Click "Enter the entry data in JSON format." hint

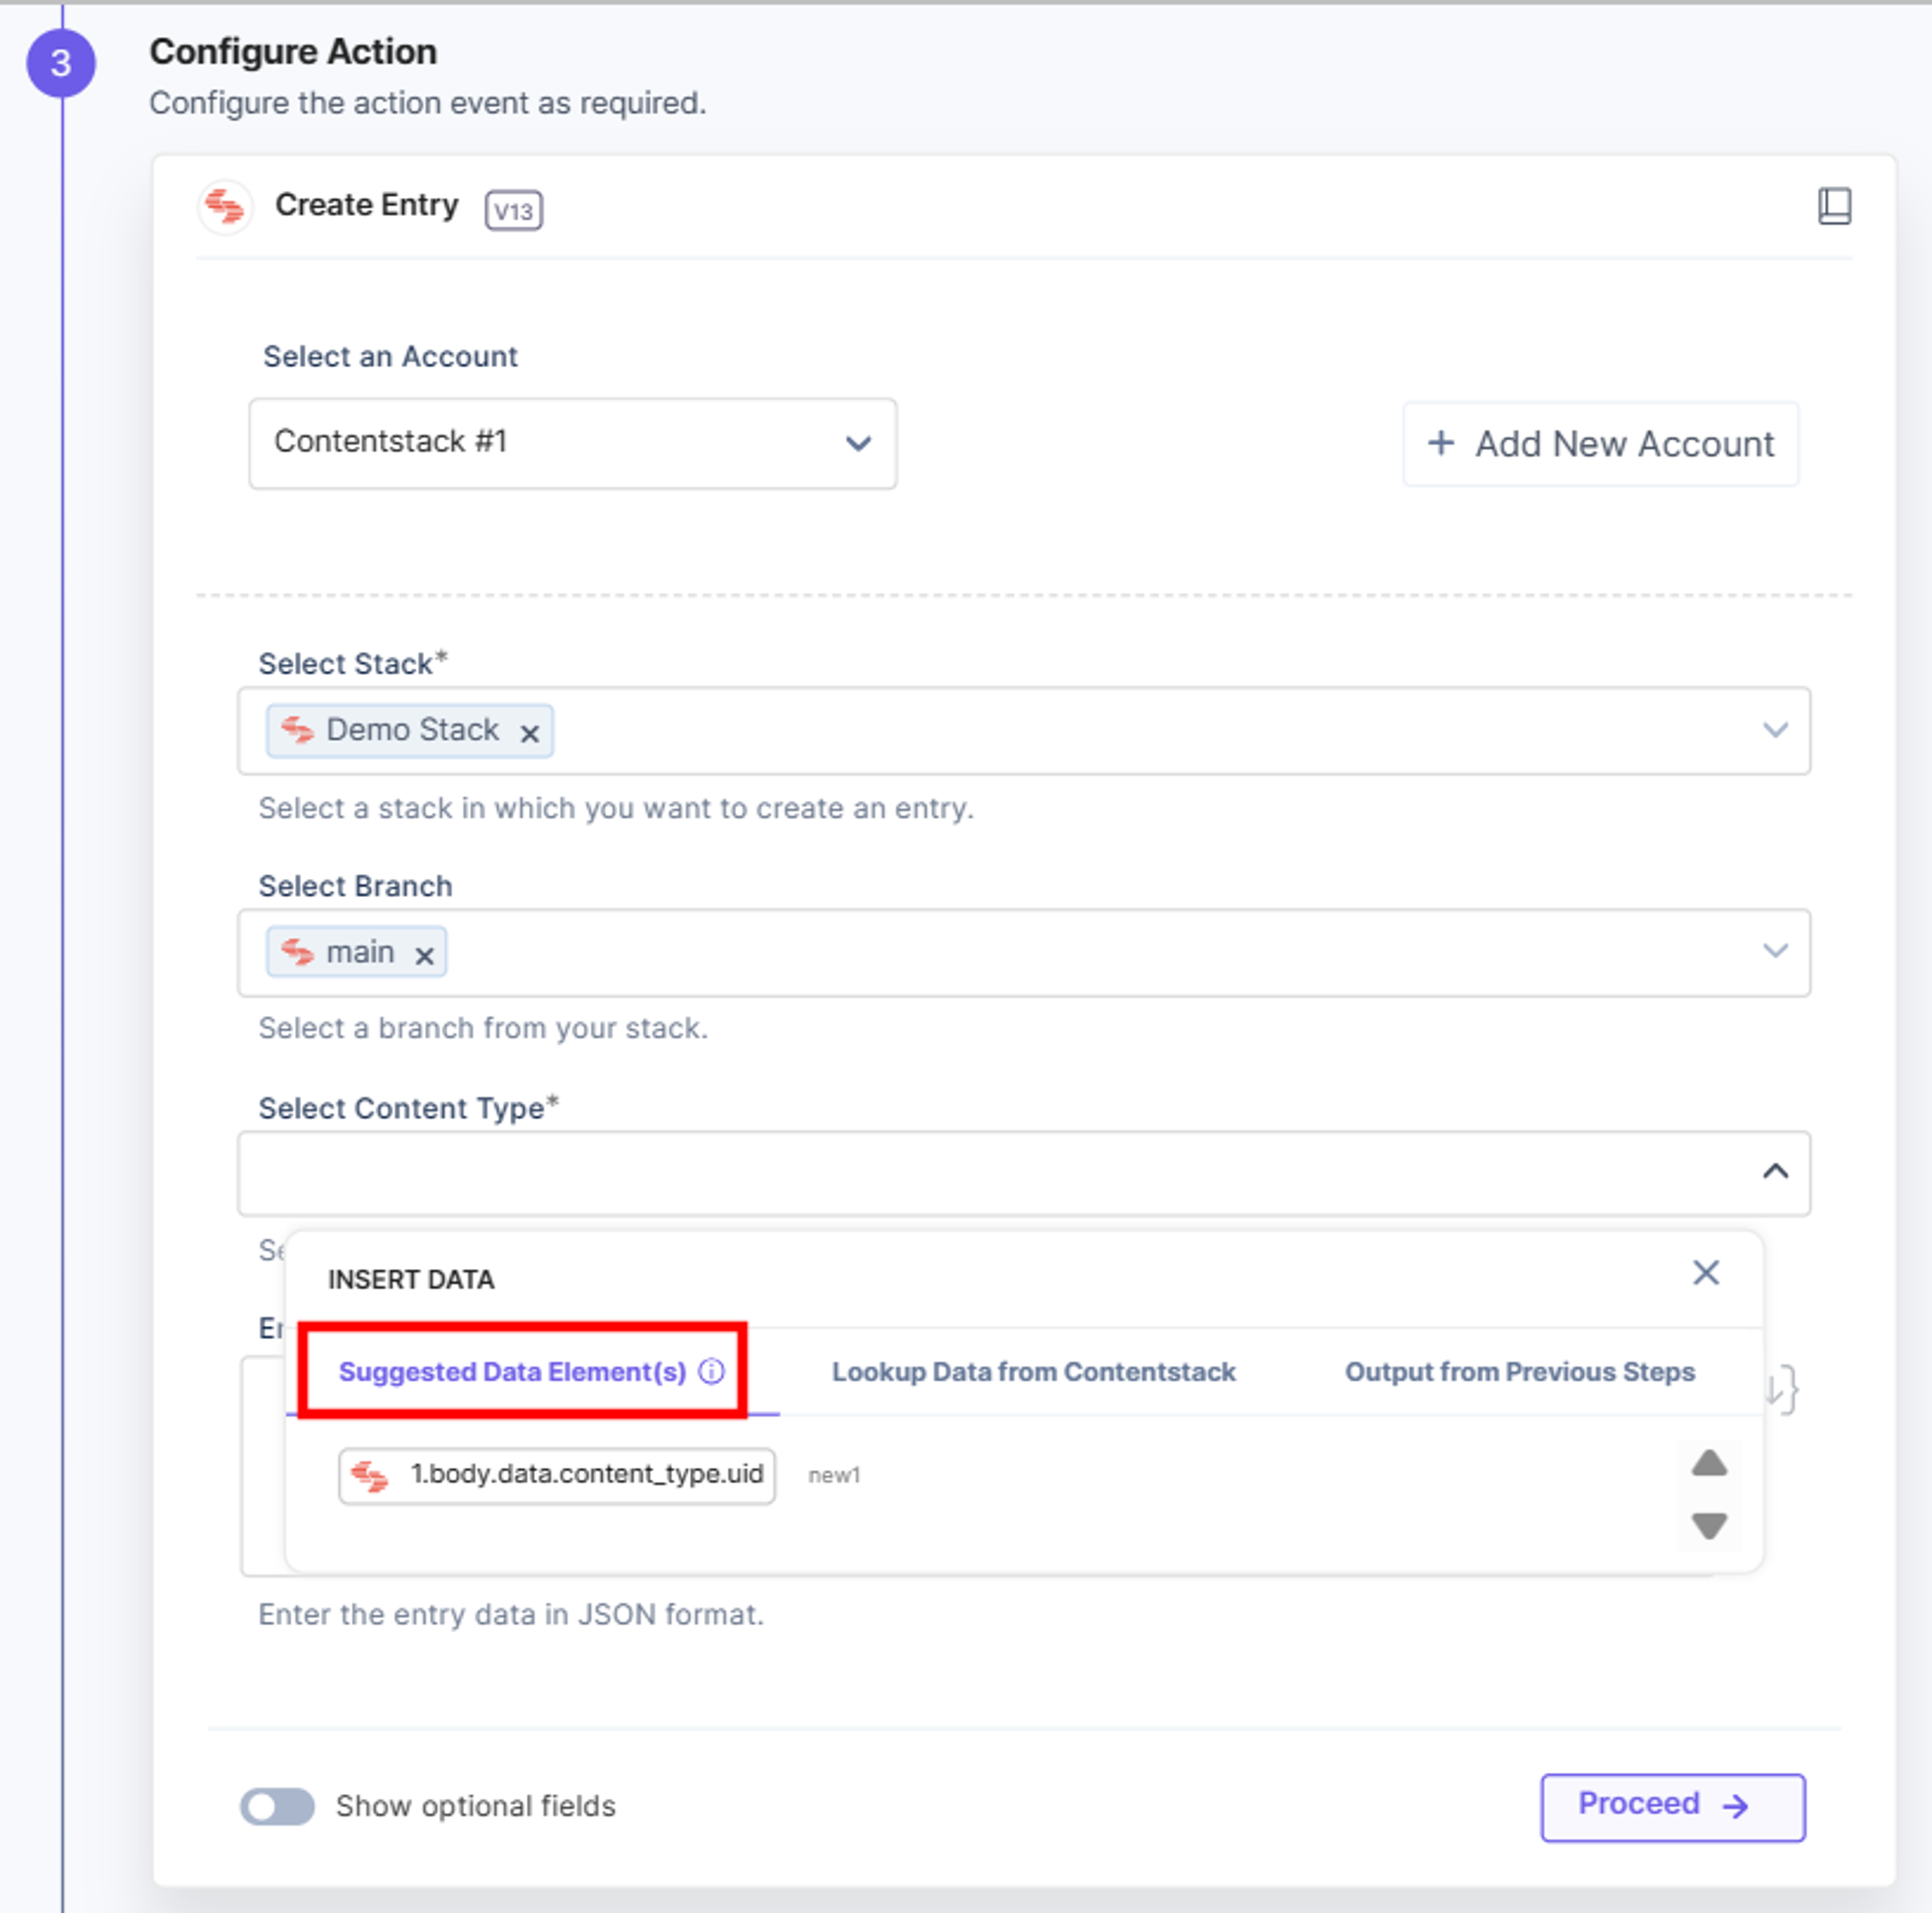point(511,1615)
